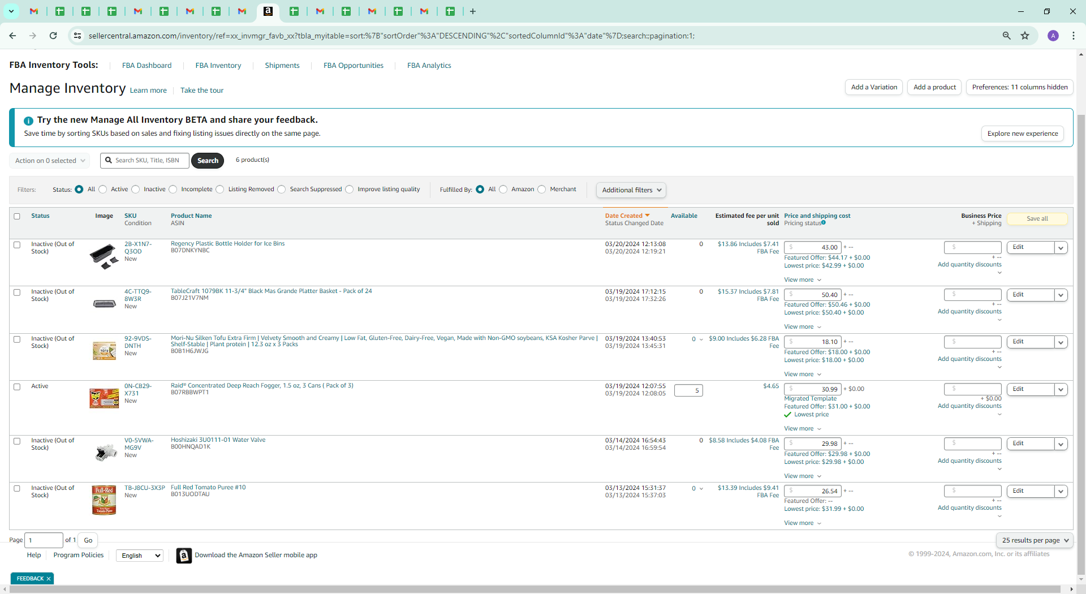Close the FEEDBACK tab with the X
The width and height of the screenshot is (1086, 594).
click(x=49, y=579)
